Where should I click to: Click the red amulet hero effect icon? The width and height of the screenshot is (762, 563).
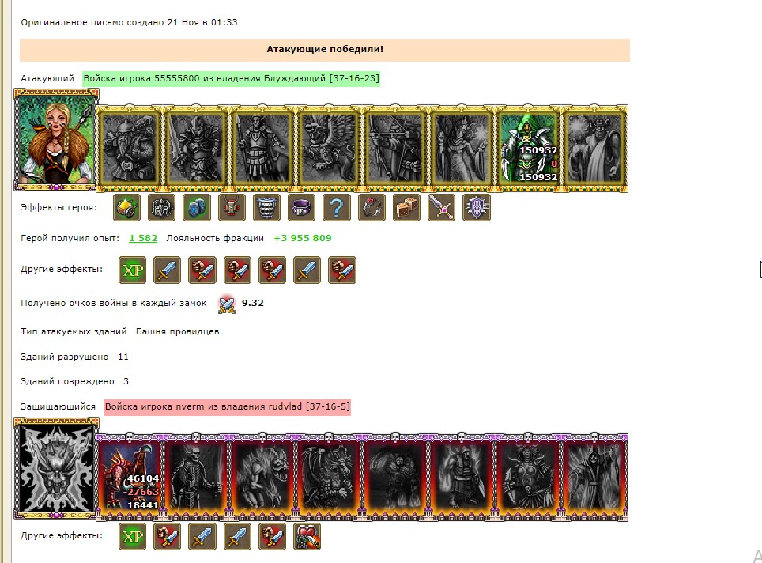pos(372,208)
